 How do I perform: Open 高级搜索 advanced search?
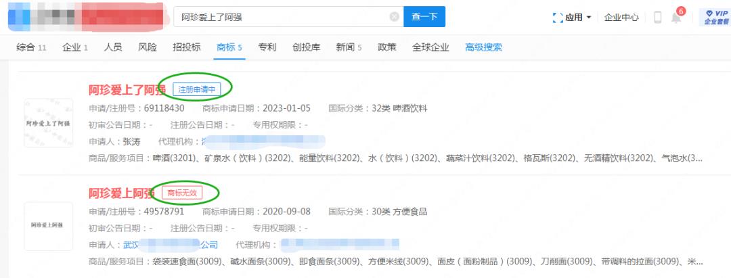[x=483, y=47]
